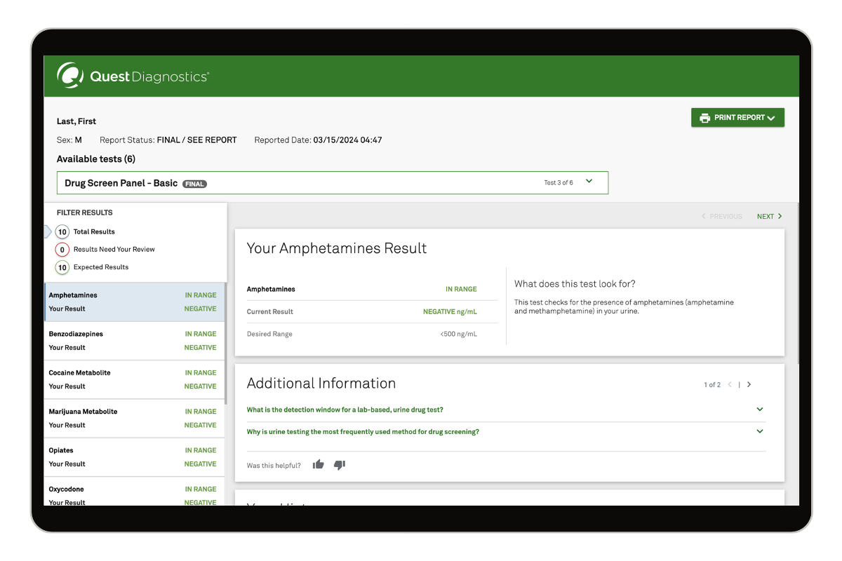The image size is (842, 561).
Task: Click the PREVIOUS result link
Action: (722, 217)
